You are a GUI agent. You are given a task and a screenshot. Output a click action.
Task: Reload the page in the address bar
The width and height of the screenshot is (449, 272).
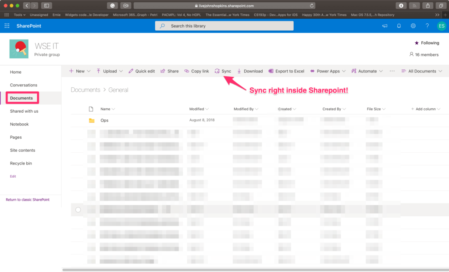point(312,5)
